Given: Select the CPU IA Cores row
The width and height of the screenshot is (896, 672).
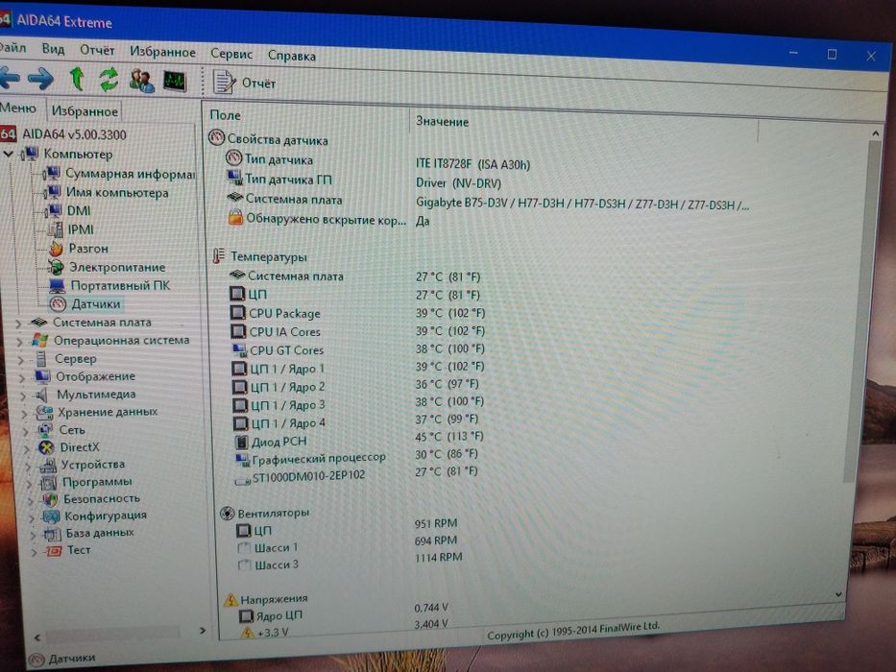Looking at the screenshot, I should [x=357, y=331].
